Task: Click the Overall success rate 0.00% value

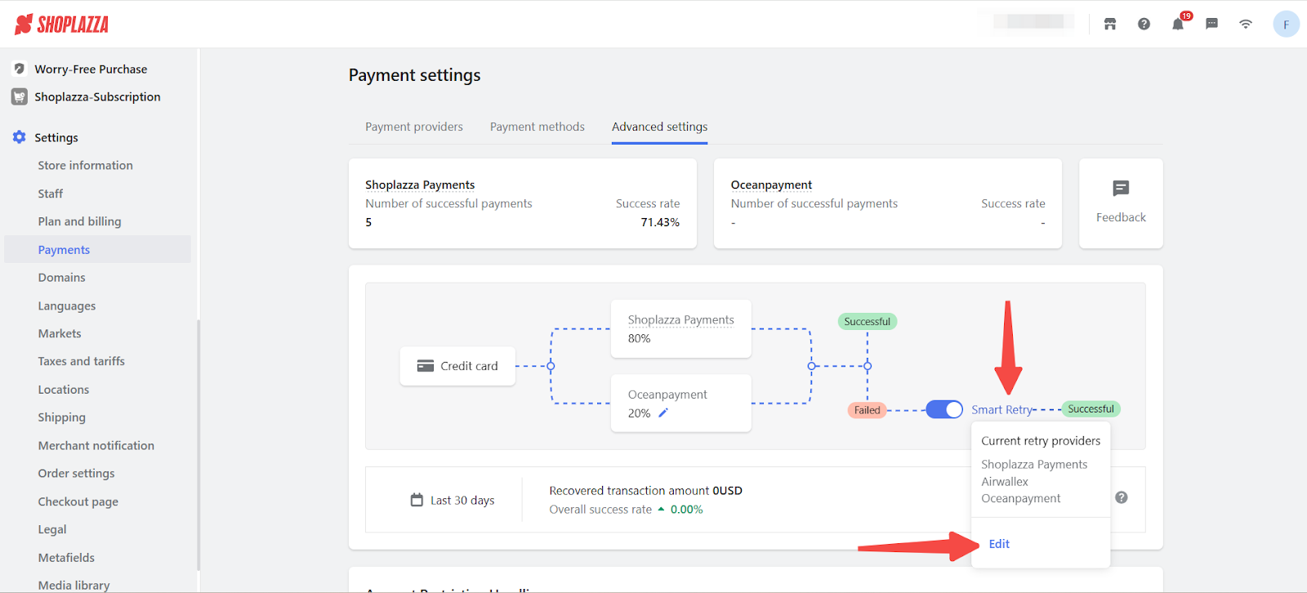Action: tap(686, 510)
